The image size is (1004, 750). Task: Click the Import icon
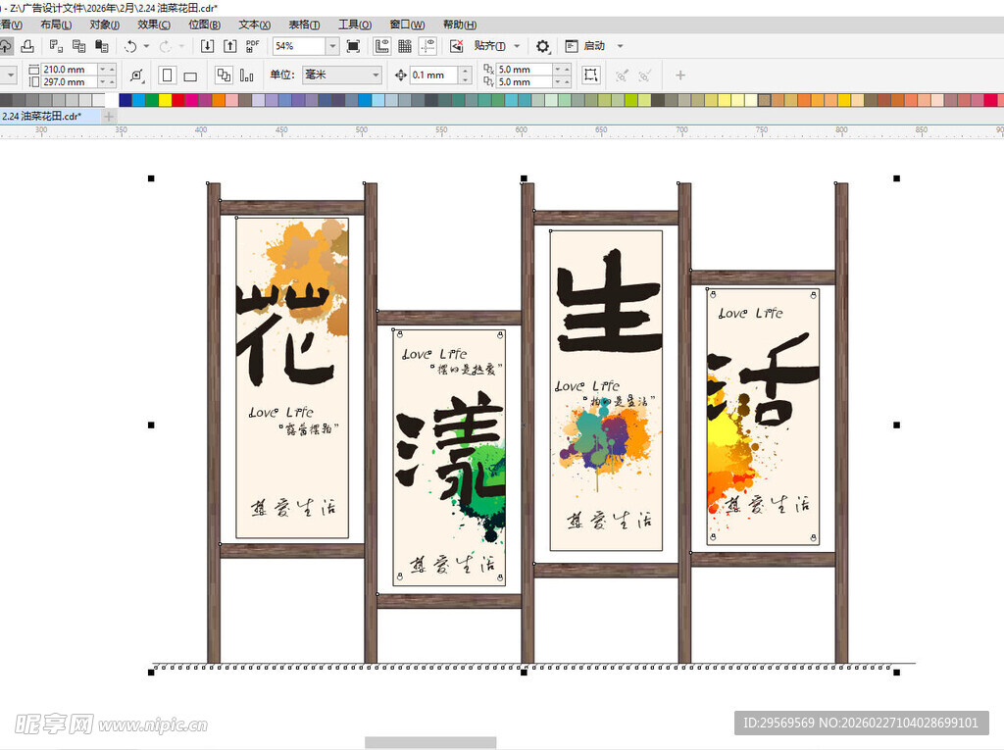coord(207,46)
